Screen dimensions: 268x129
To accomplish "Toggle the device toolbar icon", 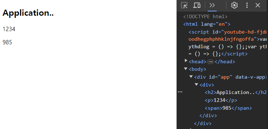I will pos(197,5).
